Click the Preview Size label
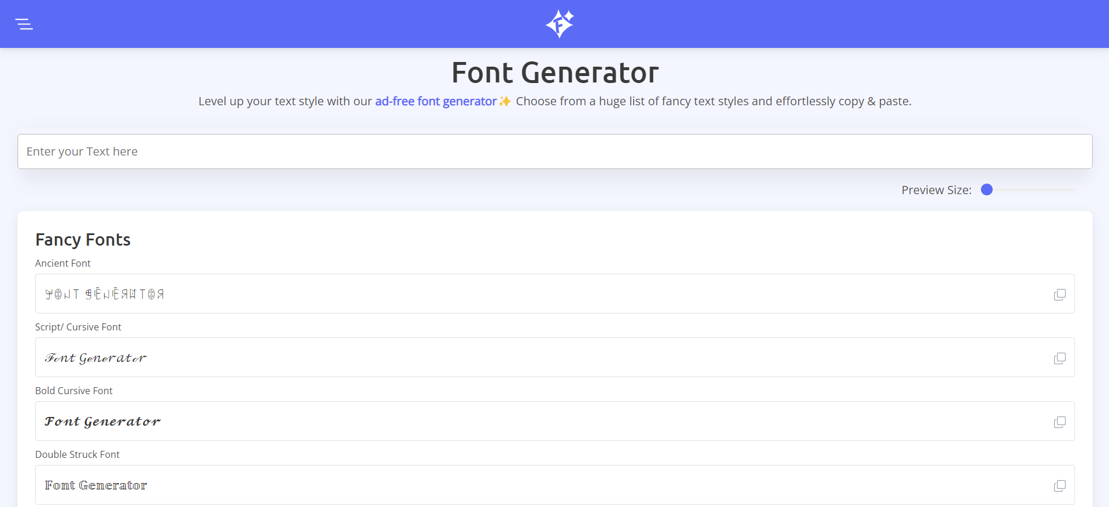This screenshot has height=507, width=1109. pos(937,190)
